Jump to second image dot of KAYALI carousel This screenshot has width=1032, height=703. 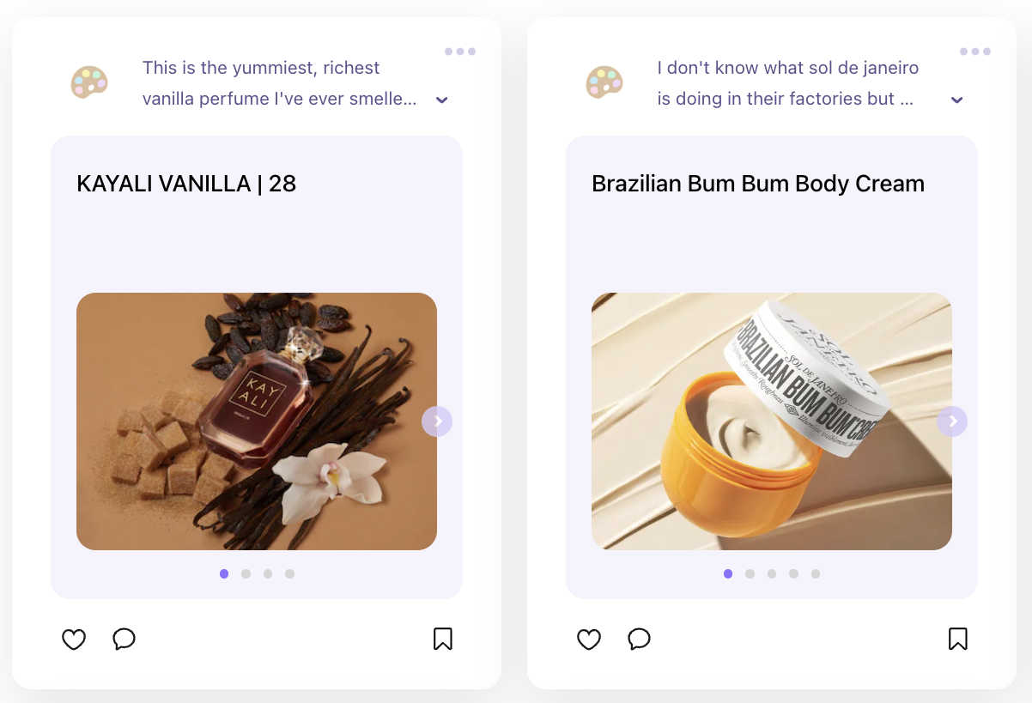point(246,573)
